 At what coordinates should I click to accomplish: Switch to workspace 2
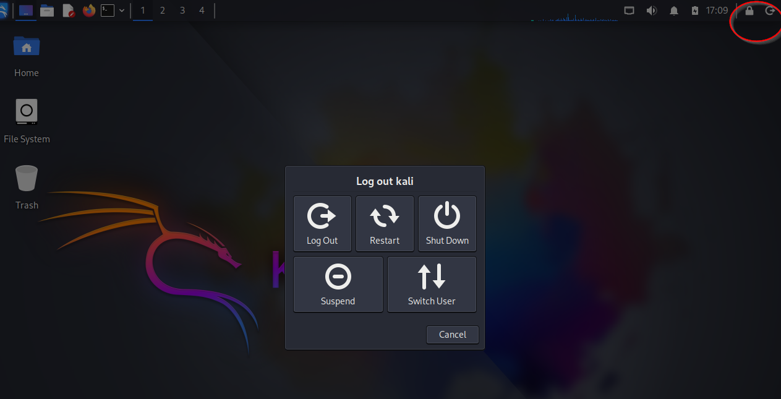tap(163, 11)
